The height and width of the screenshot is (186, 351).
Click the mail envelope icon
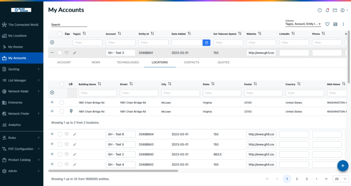pos(335,10)
